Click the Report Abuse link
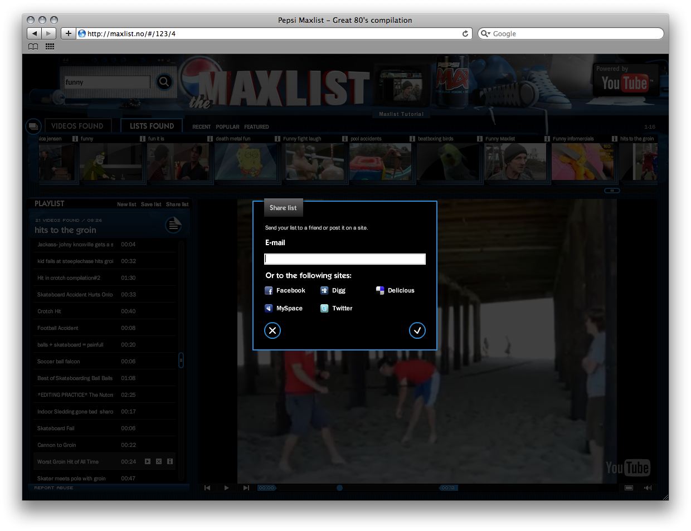This screenshot has width=691, height=531. coord(53,488)
